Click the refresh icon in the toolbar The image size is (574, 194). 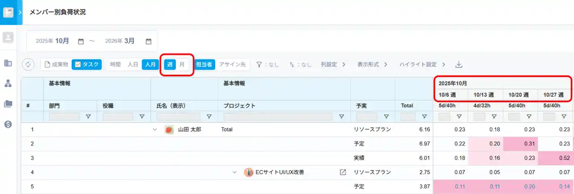click(28, 64)
